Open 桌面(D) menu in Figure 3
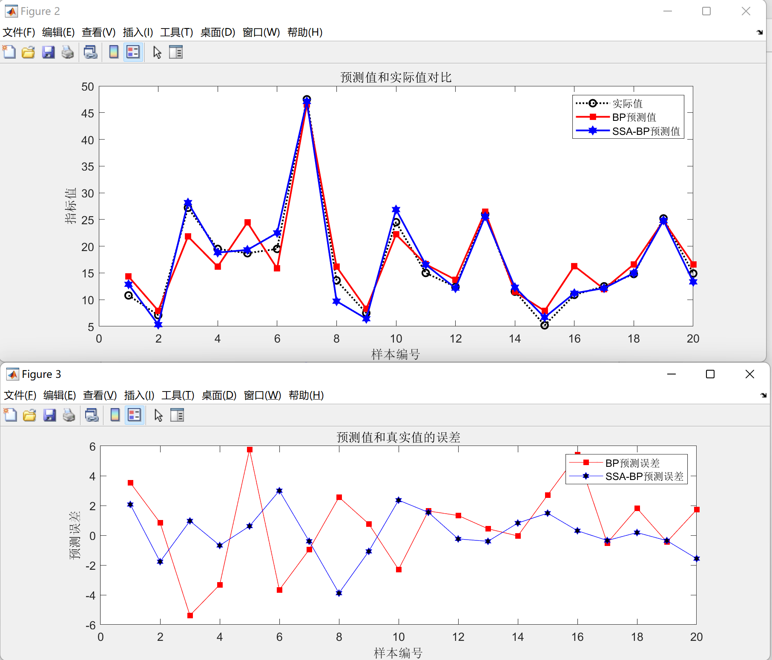Image resolution: width=772 pixels, height=660 pixels. click(219, 395)
